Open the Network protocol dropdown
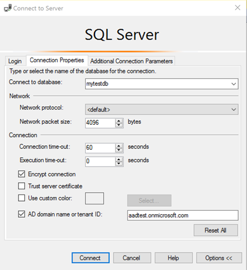The image size is (247, 270). 162,110
